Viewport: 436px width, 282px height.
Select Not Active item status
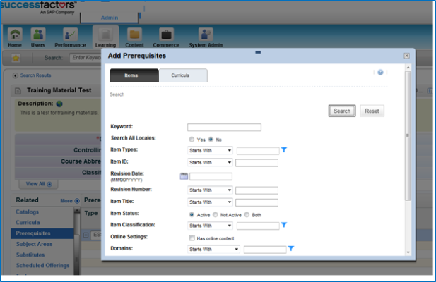(x=216, y=214)
